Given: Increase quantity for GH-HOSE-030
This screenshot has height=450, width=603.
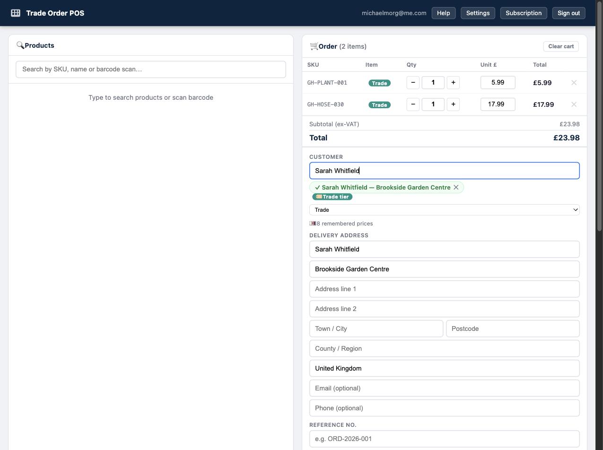Looking at the screenshot, I should click(453, 104).
